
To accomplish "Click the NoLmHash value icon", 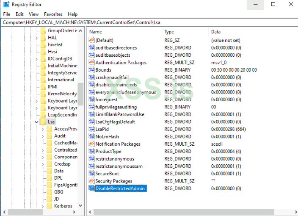I will [91, 136].
